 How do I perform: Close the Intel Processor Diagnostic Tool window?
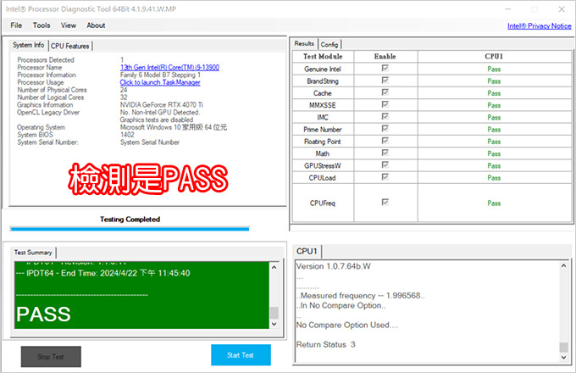click(562, 9)
